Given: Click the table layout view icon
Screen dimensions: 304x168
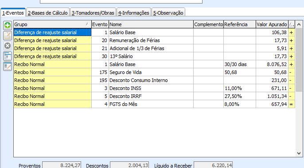Looking at the screenshot, I should pos(8,56).
